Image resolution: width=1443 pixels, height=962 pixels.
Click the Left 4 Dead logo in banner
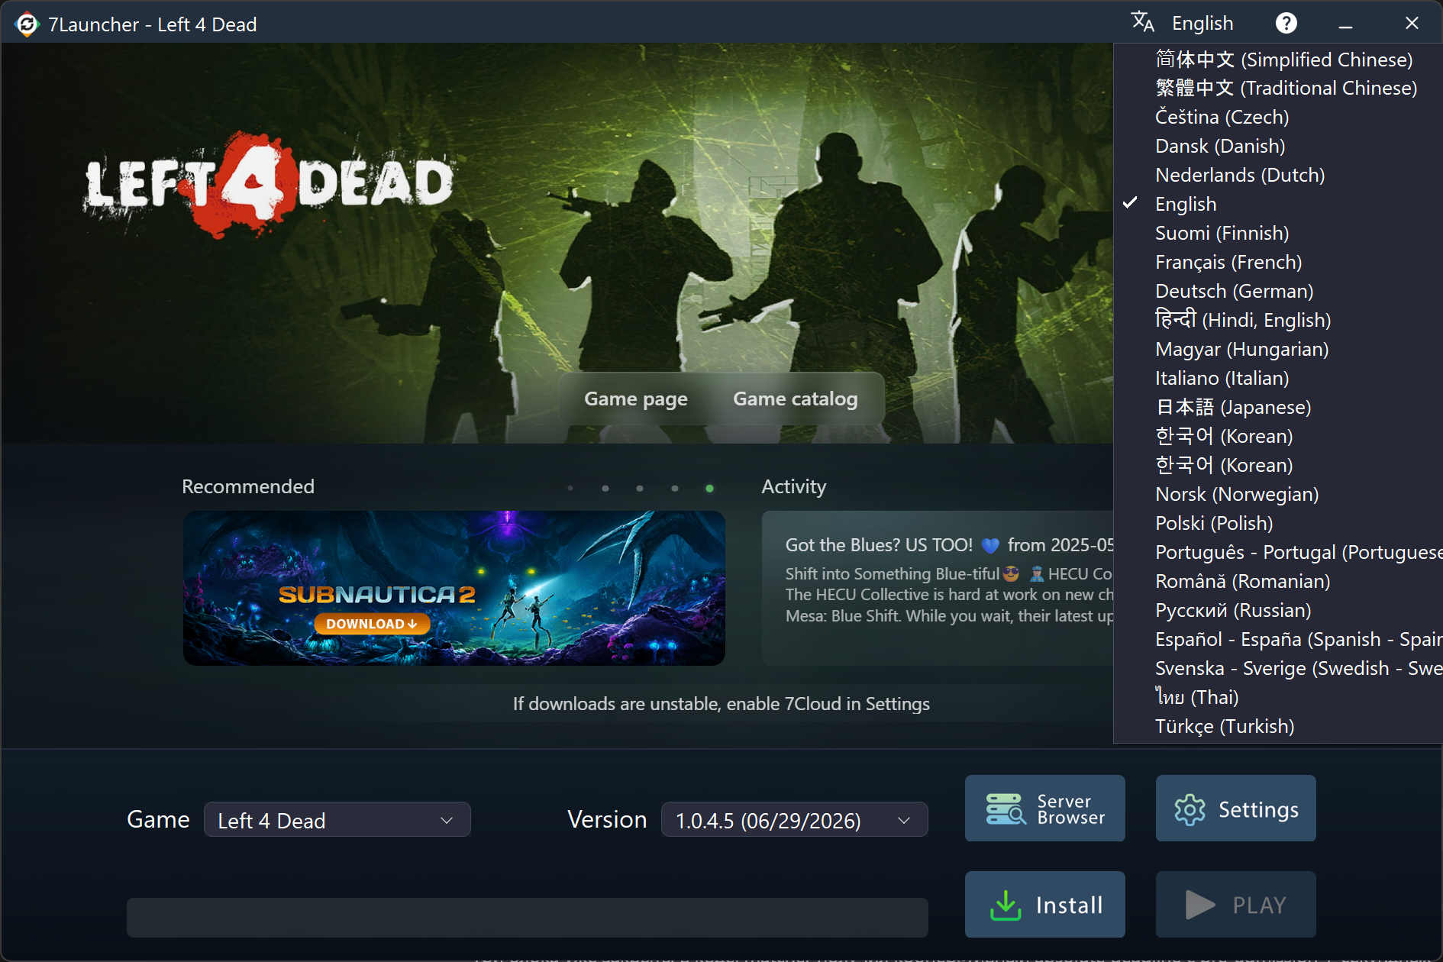(269, 183)
